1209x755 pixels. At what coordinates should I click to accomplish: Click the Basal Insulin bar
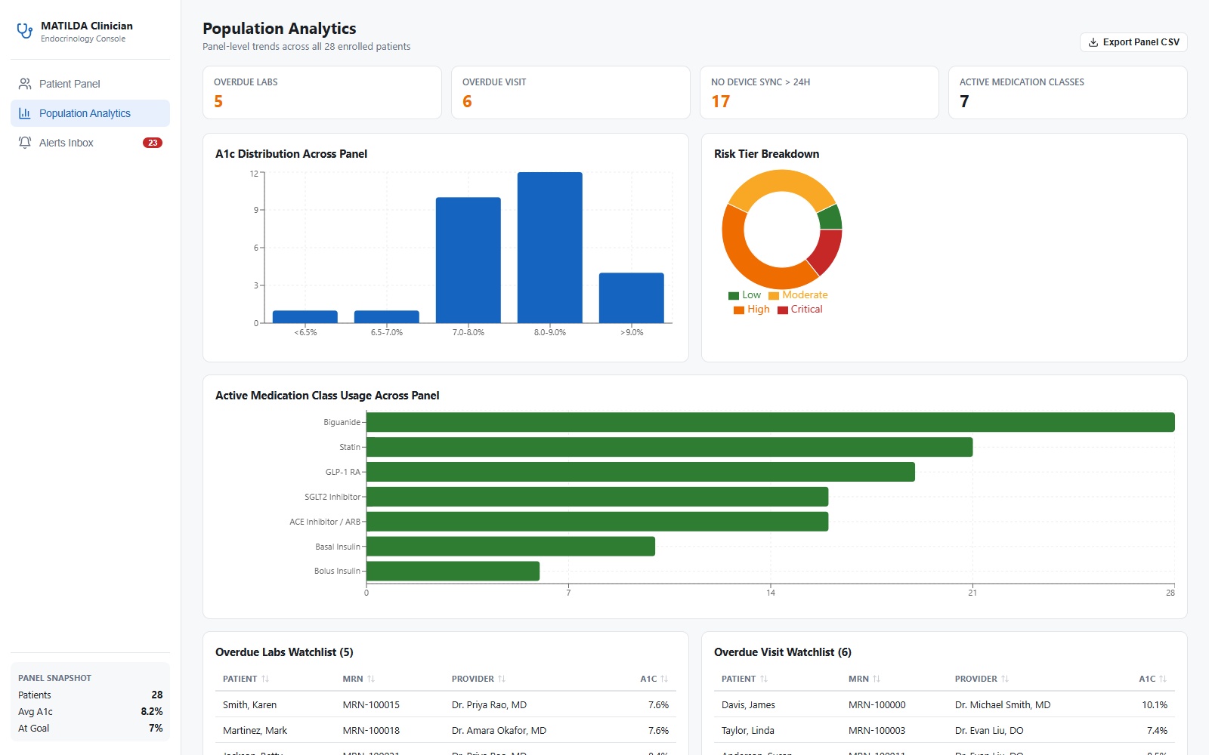pos(511,546)
